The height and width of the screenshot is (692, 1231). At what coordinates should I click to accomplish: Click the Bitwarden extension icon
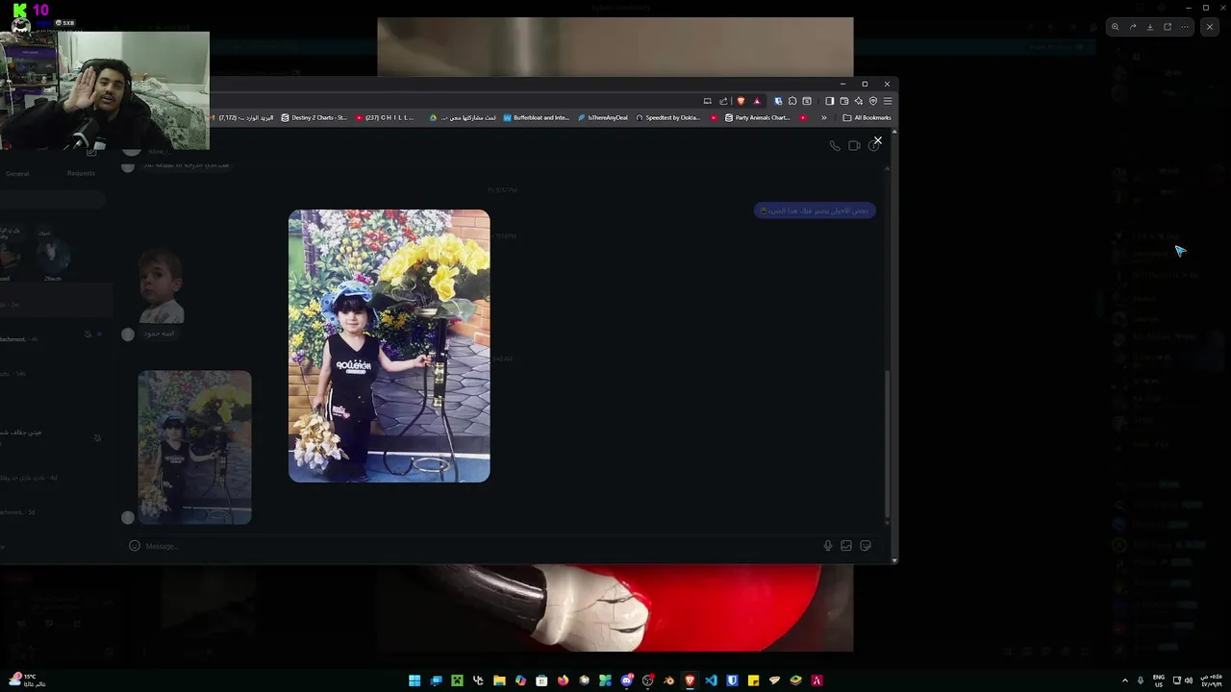778,101
